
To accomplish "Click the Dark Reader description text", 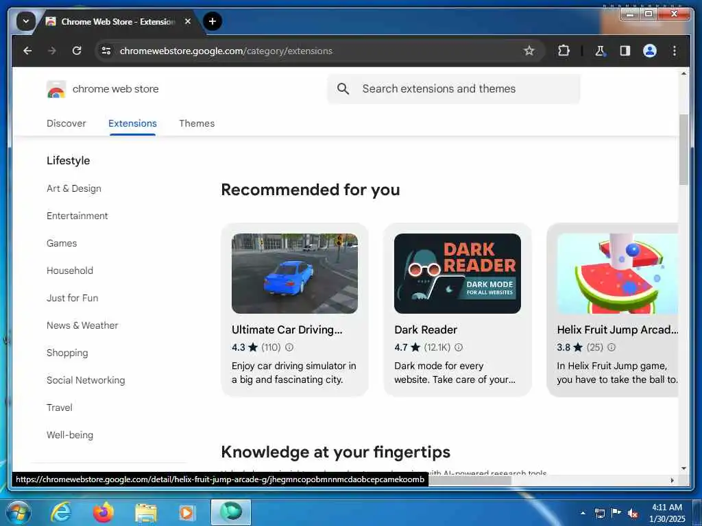I will tap(455, 373).
